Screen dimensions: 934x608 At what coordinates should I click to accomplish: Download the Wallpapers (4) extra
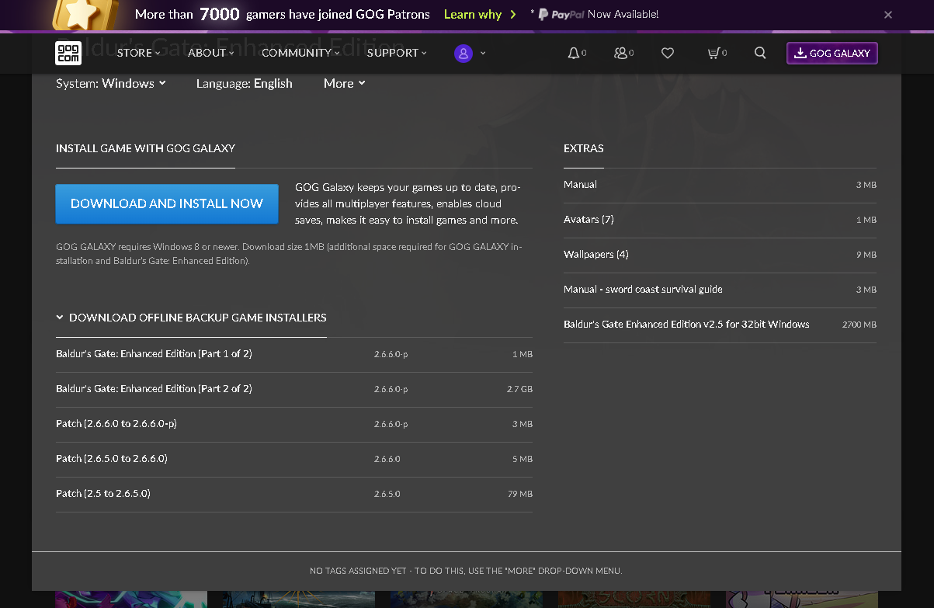coord(720,255)
